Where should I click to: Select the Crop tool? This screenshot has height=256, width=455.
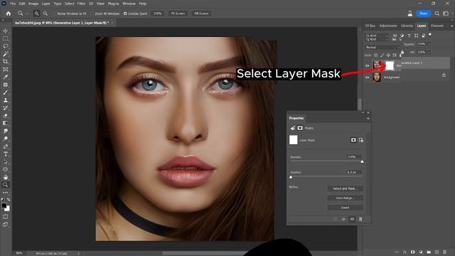(5, 62)
